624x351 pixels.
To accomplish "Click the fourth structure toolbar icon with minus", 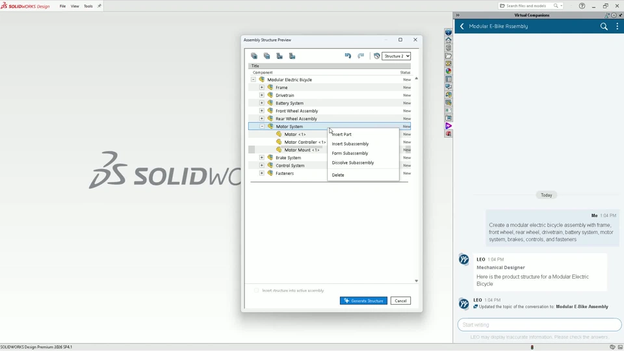I will (x=292, y=56).
